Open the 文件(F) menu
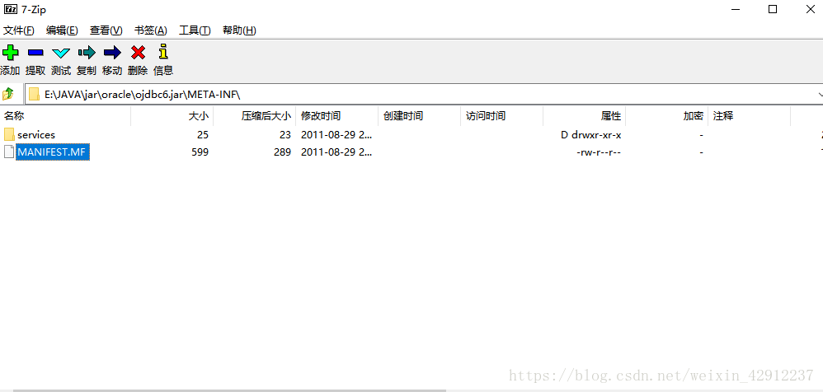 tap(19, 30)
